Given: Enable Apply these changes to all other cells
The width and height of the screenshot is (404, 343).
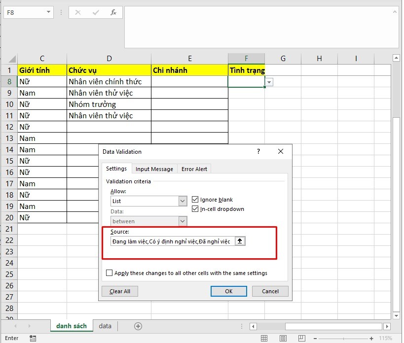Looking at the screenshot, I should tap(109, 273).
